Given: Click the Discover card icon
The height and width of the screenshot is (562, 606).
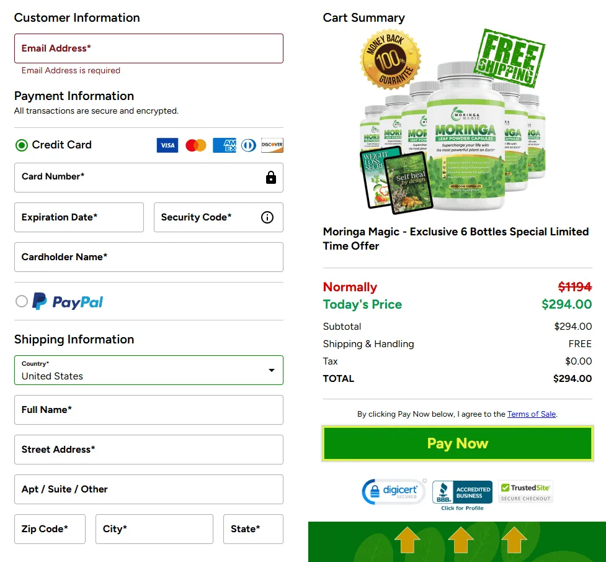Looking at the screenshot, I should coord(272,145).
